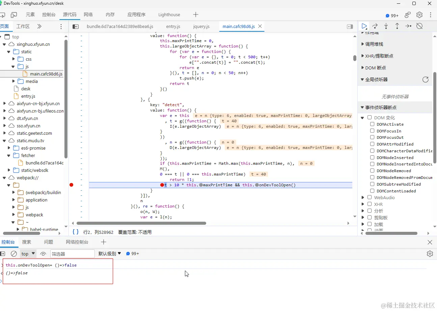This screenshot has width=437, height=311.
Task: Open the top context dropdown in console
Action: (28, 254)
